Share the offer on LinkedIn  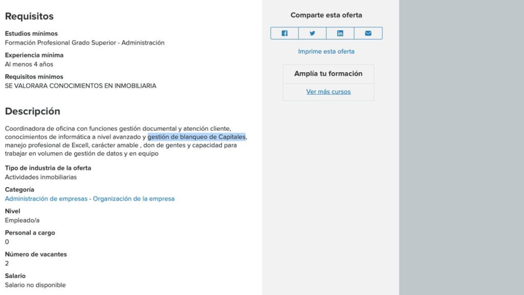pos(340,33)
